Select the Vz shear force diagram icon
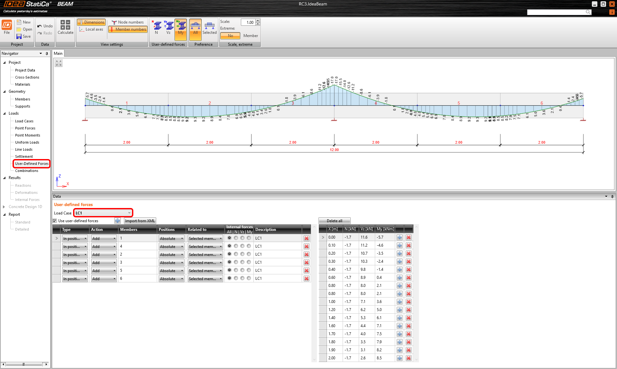 168,27
